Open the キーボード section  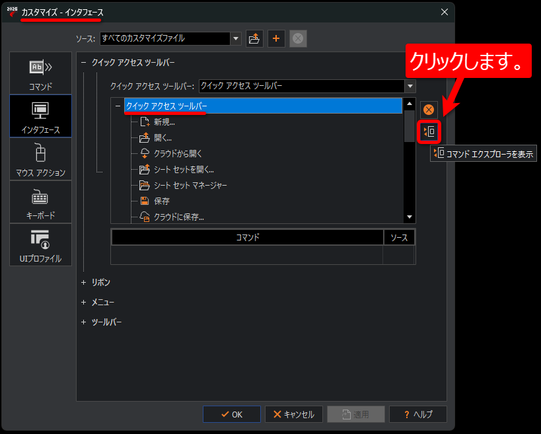pos(40,202)
